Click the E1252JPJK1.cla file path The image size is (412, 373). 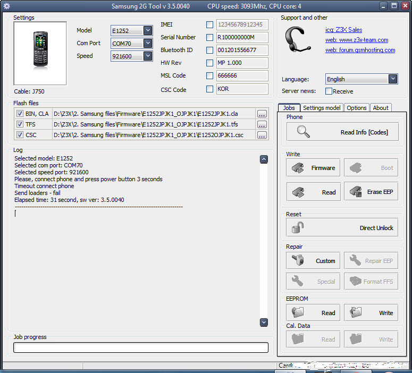point(146,114)
